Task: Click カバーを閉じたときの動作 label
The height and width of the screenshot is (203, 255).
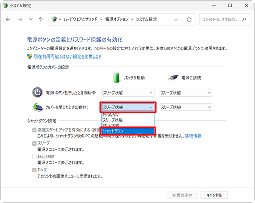Action: (x=67, y=107)
